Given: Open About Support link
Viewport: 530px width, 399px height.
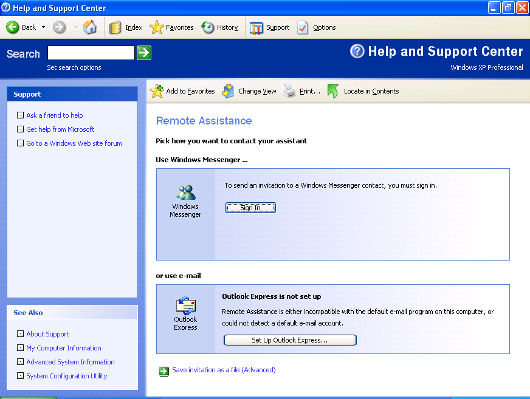Looking at the screenshot, I should coord(47,334).
